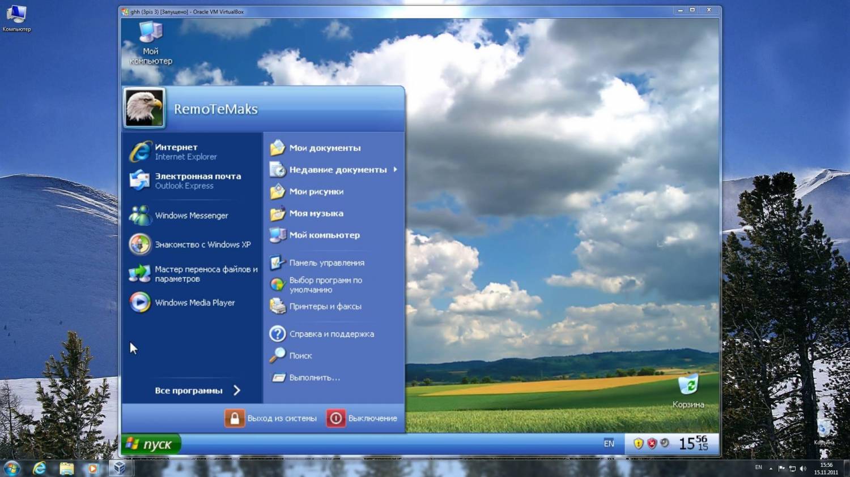Screen dimensions: 850x477
Task: Click Выход из системы button
Action: 271,418
